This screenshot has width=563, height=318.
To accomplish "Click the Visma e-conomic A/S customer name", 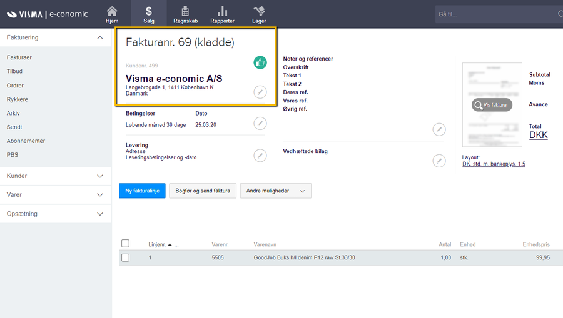I will (x=174, y=79).
